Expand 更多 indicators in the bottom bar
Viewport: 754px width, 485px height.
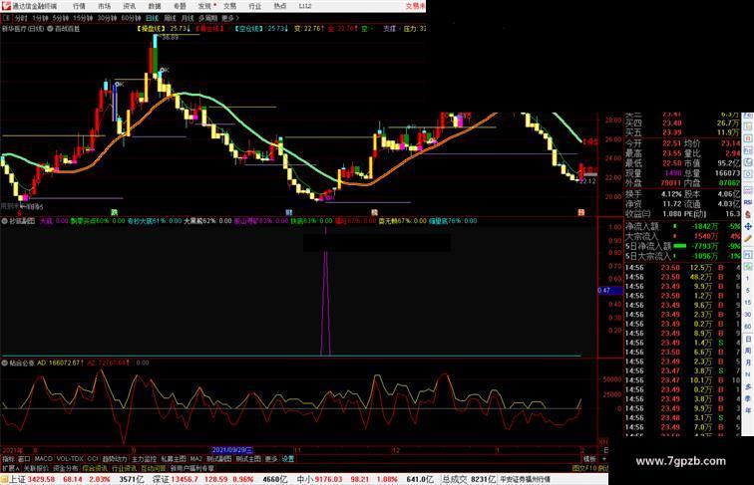coord(271,459)
